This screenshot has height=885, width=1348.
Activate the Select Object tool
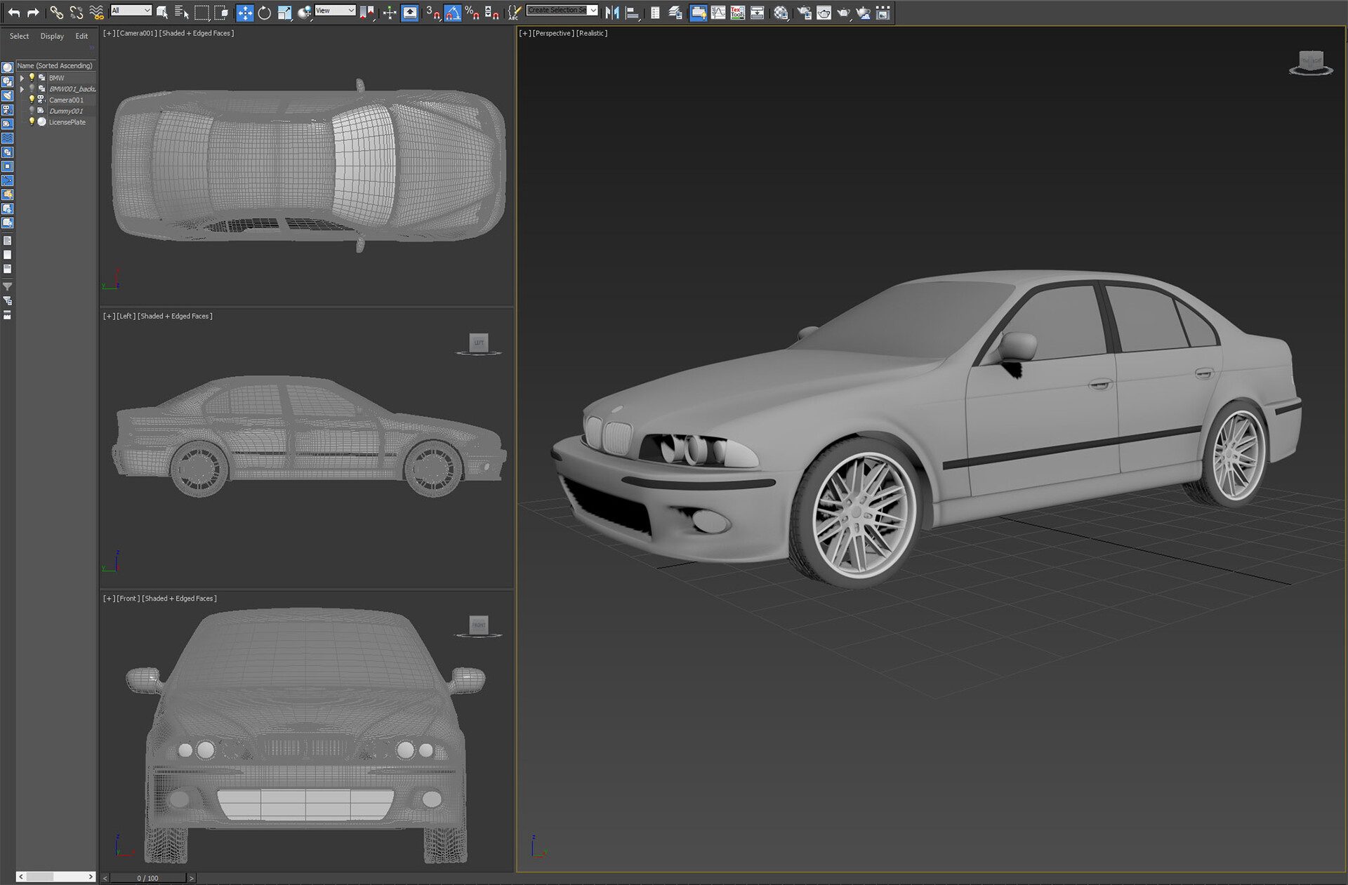[162, 13]
